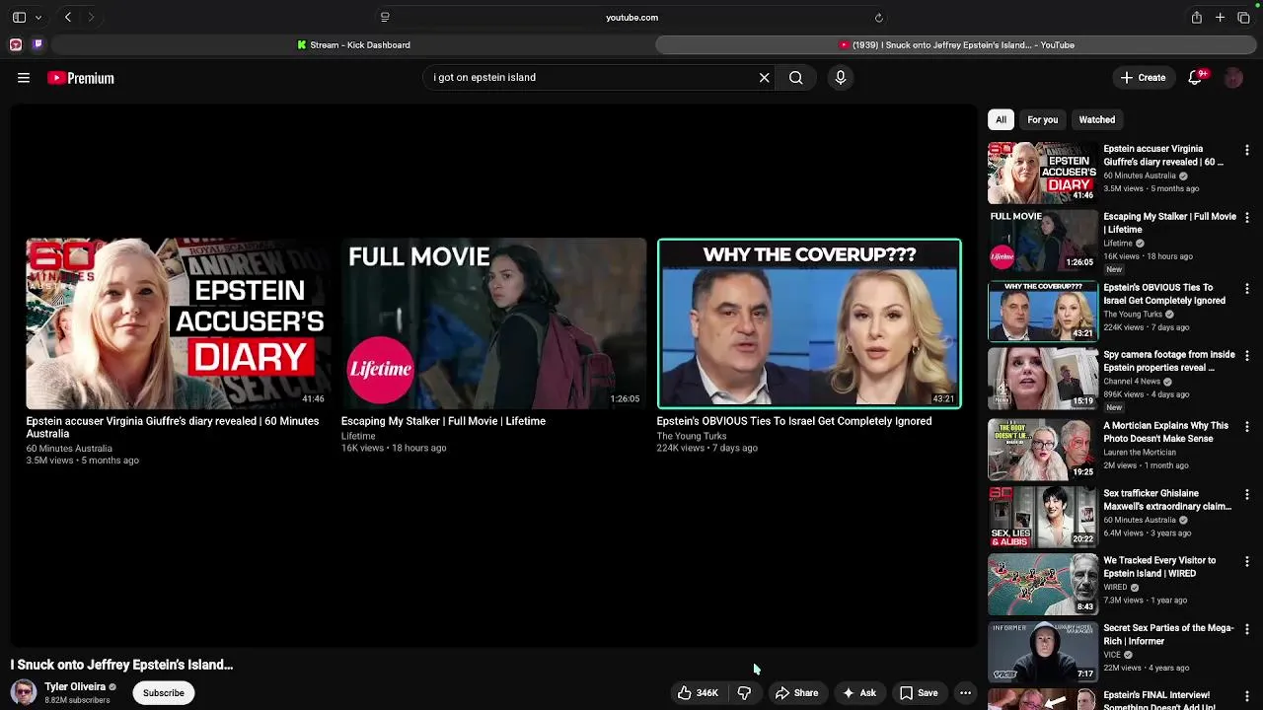The width and height of the screenshot is (1263, 710).
Task: Open more actions ellipsis below the video
Action: click(965, 692)
